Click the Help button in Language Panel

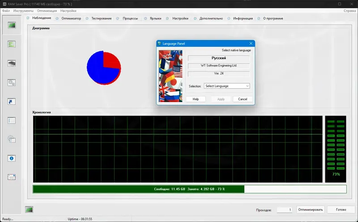click(x=196, y=99)
